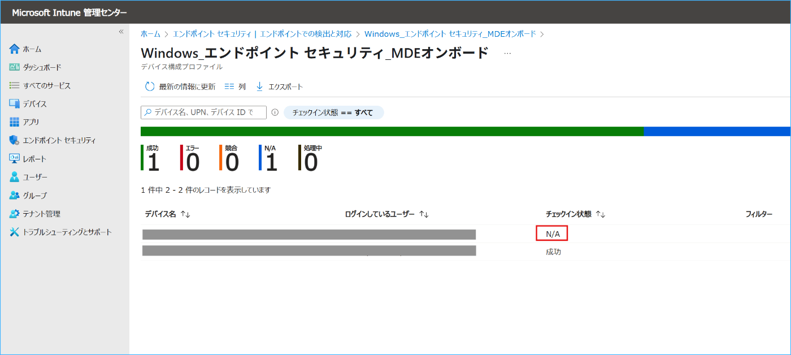Viewport: 791px width, 355px height.
Task: Click the 列 columns icon
Action: pos(229,86)
